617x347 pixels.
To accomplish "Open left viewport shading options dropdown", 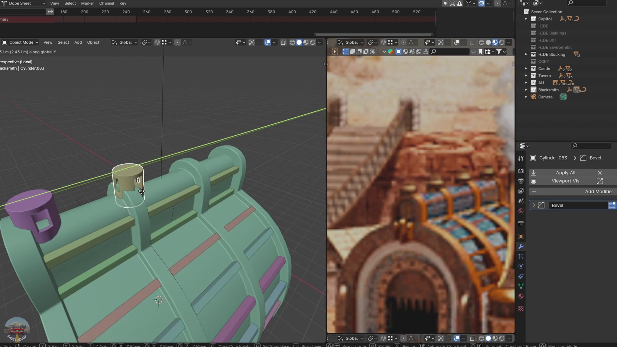I will click(319, 42).
